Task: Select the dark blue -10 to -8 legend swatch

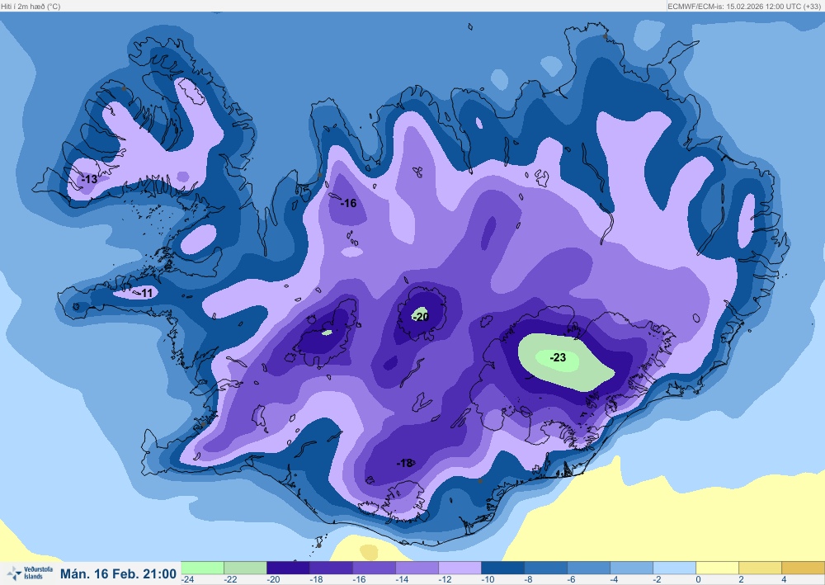Action: point(503,568)
